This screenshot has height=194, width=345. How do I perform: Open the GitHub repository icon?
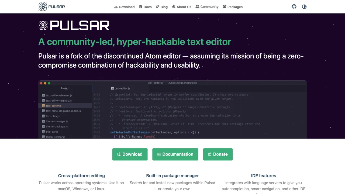pos(294,6)
